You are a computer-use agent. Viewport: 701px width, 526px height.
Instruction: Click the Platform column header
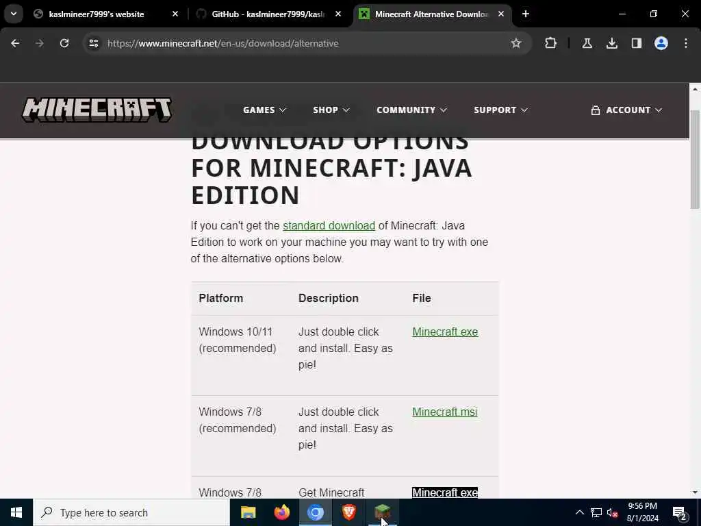coord(221,299)
